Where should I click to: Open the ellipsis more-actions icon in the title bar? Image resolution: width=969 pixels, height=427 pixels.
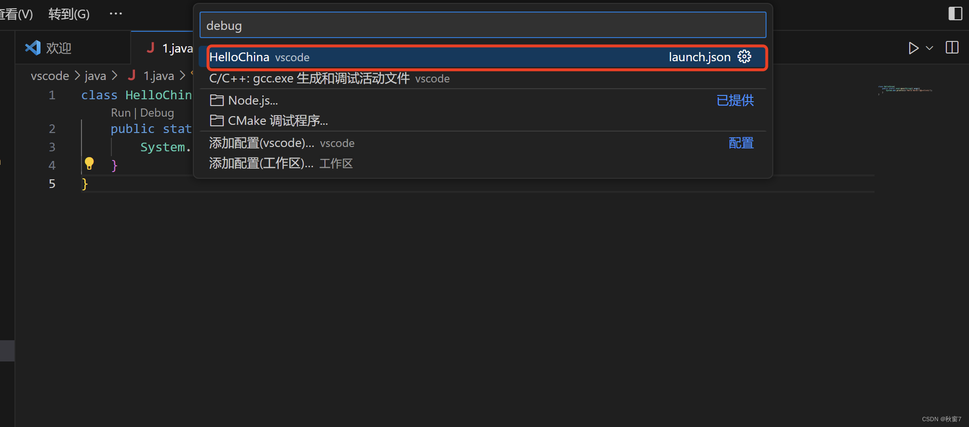[x=115, y=13]
